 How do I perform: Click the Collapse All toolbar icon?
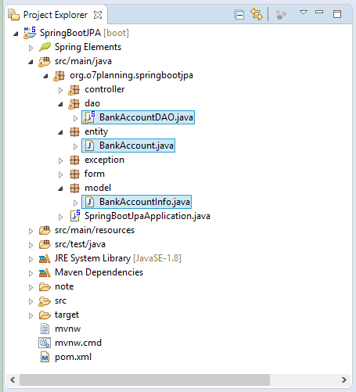(x=239, y=14)
